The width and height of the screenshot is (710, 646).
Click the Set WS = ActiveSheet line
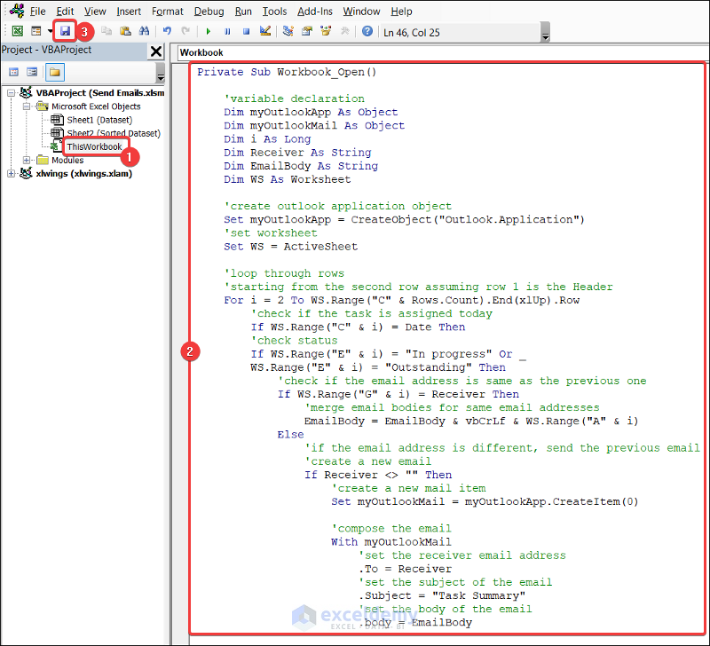pyautogui.click(x=291, y=247)
